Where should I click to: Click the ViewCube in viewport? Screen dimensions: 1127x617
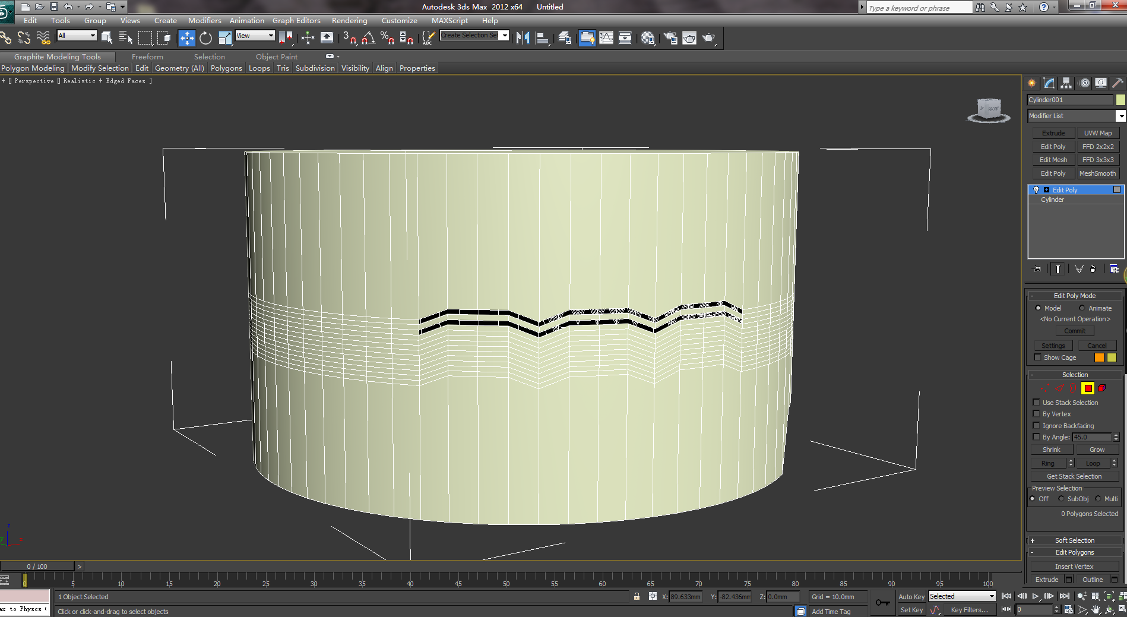coord(989,110)
